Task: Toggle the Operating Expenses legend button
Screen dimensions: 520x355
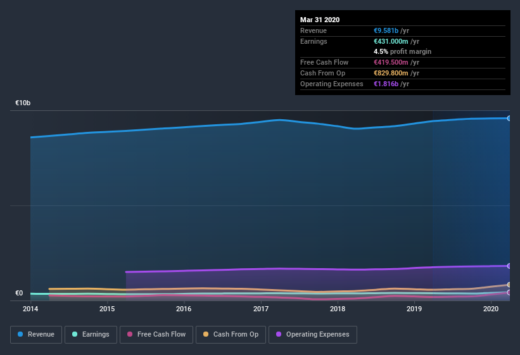Action: [x=313, y=335]
